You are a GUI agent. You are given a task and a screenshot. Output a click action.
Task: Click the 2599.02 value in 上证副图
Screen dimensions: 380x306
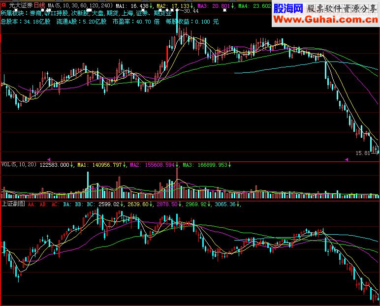click(x=109, y=205)
